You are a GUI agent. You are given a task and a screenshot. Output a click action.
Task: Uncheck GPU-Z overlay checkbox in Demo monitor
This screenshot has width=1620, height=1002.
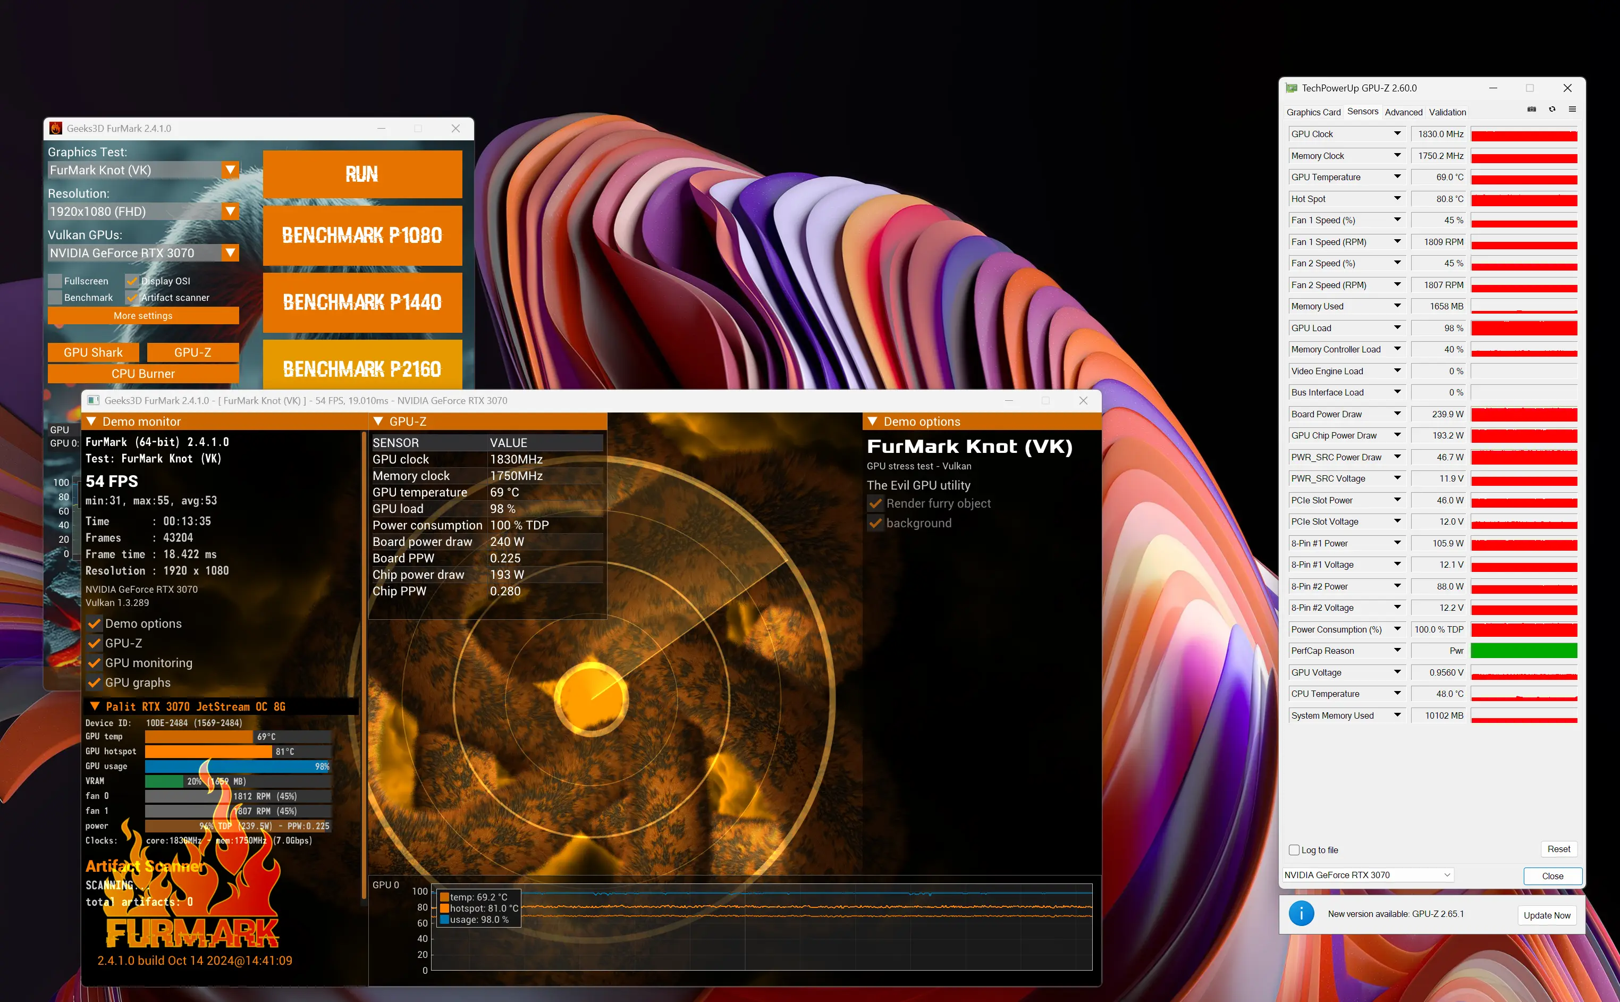pyautogui.click(x=95, y=644)
